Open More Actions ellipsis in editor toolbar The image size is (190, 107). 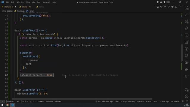click(180, 7)
